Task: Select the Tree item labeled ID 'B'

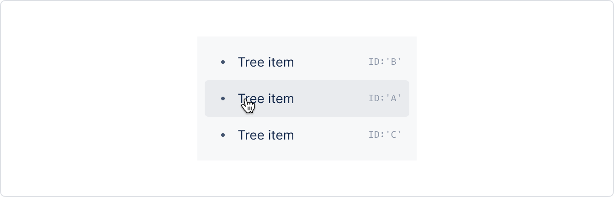Action: 307,62
